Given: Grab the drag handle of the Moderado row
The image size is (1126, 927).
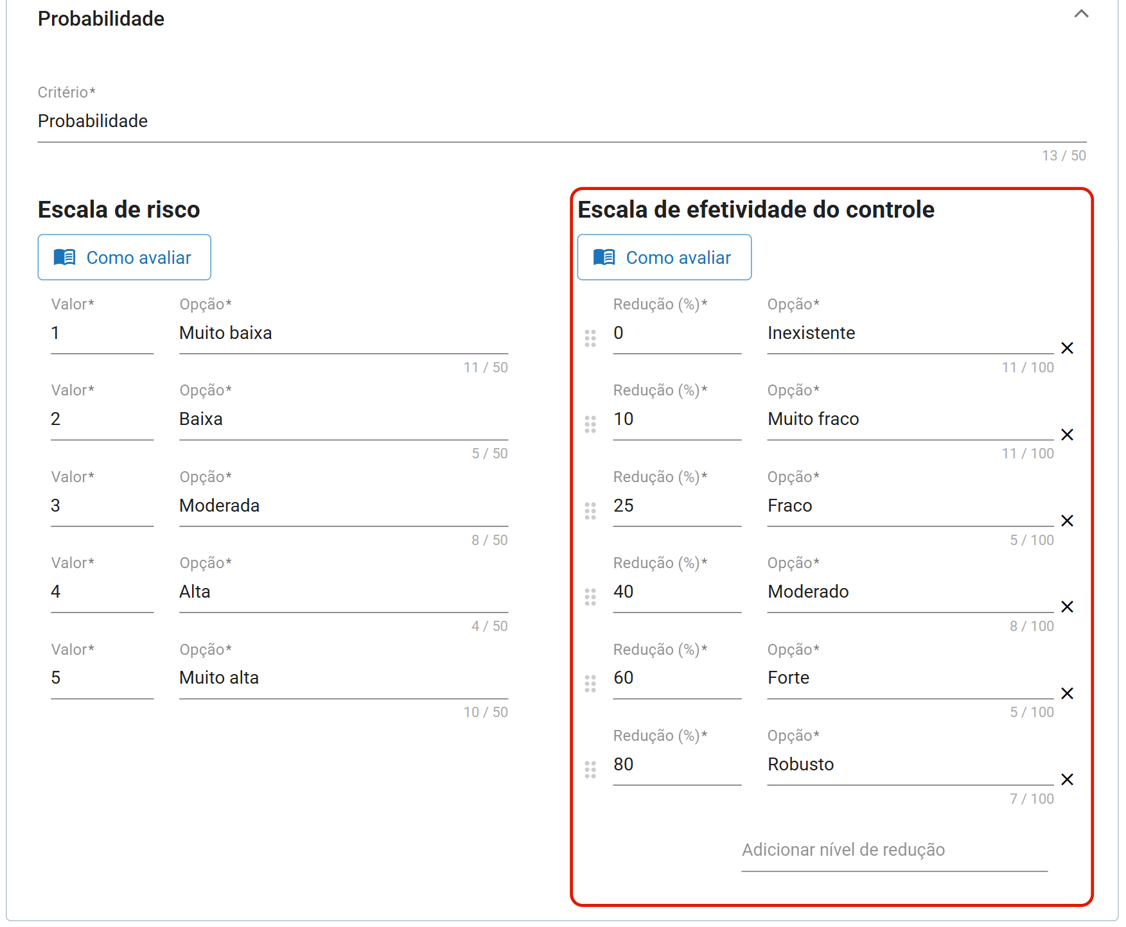Looking at the screenshot, I should pos(590,597).
